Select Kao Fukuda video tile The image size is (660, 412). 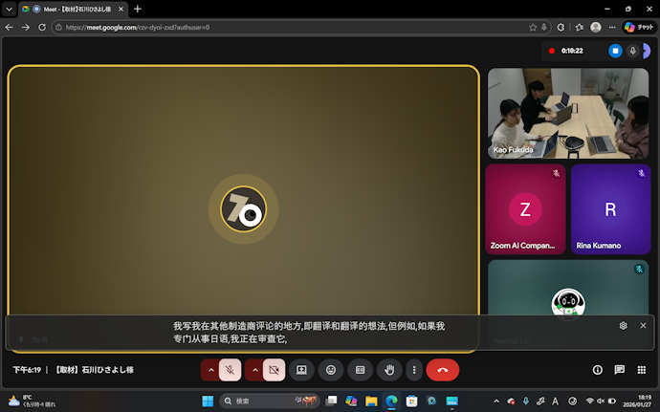click(x=568, y=113)
